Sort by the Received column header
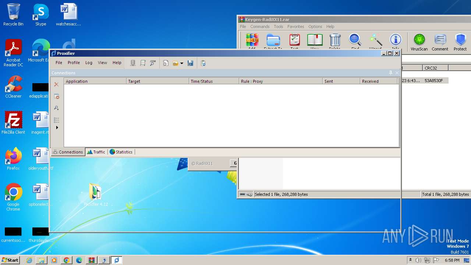This screenshot has width=471, height=265. [x=379, y=81]
